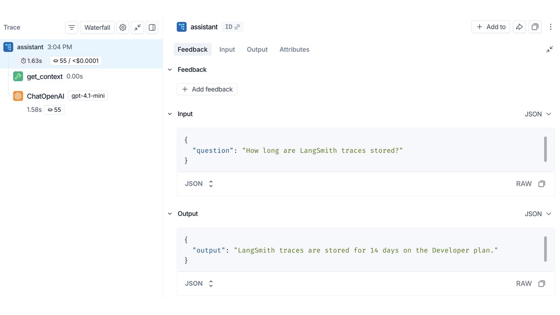Click the gpt-4.1-mini model tag

[x=88, y=96]
